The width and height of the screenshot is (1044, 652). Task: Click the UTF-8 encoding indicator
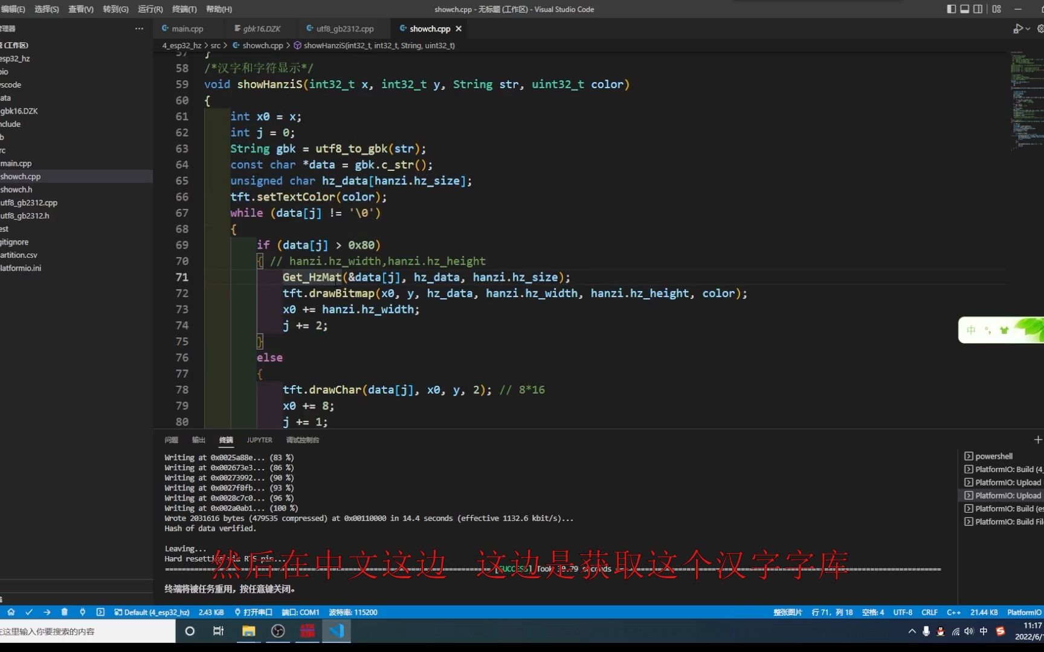click(x=903, y=612)
